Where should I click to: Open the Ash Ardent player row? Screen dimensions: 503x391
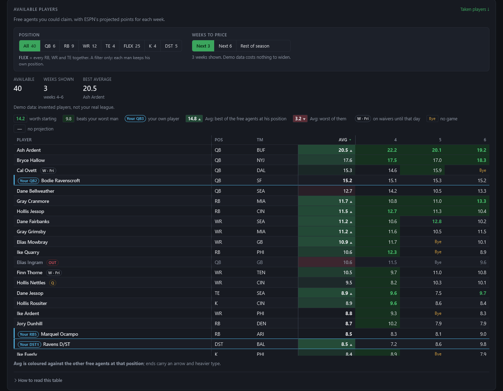251,150
